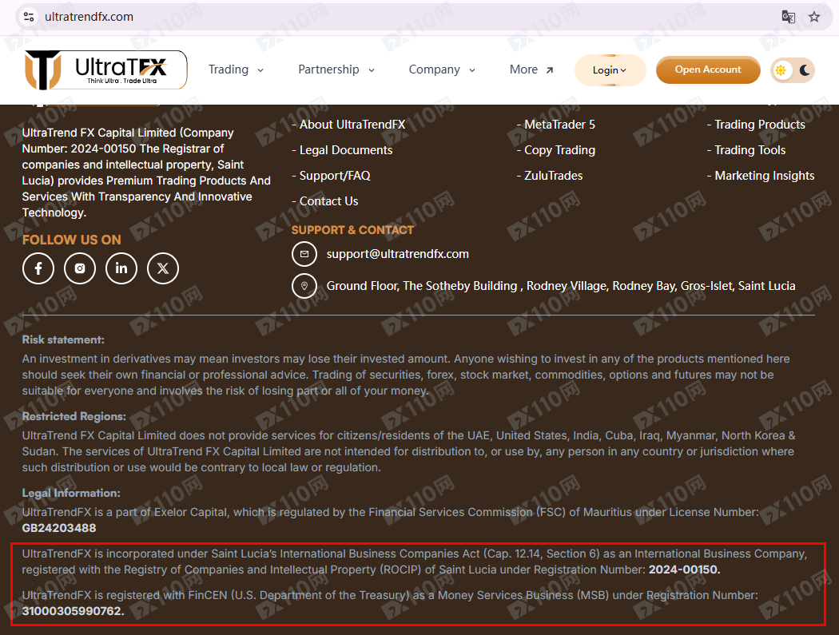Open the Login dropdown
This screenshot has width=839, height=635.
(610, 70)
